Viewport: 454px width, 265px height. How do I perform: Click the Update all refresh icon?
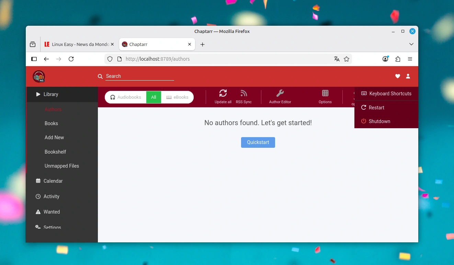pos(223,93)
